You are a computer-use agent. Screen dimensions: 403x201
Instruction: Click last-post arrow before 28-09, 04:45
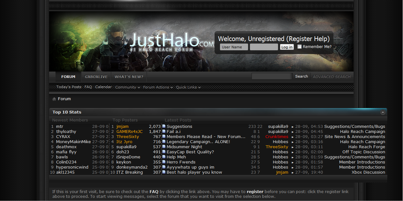(293, 132)
